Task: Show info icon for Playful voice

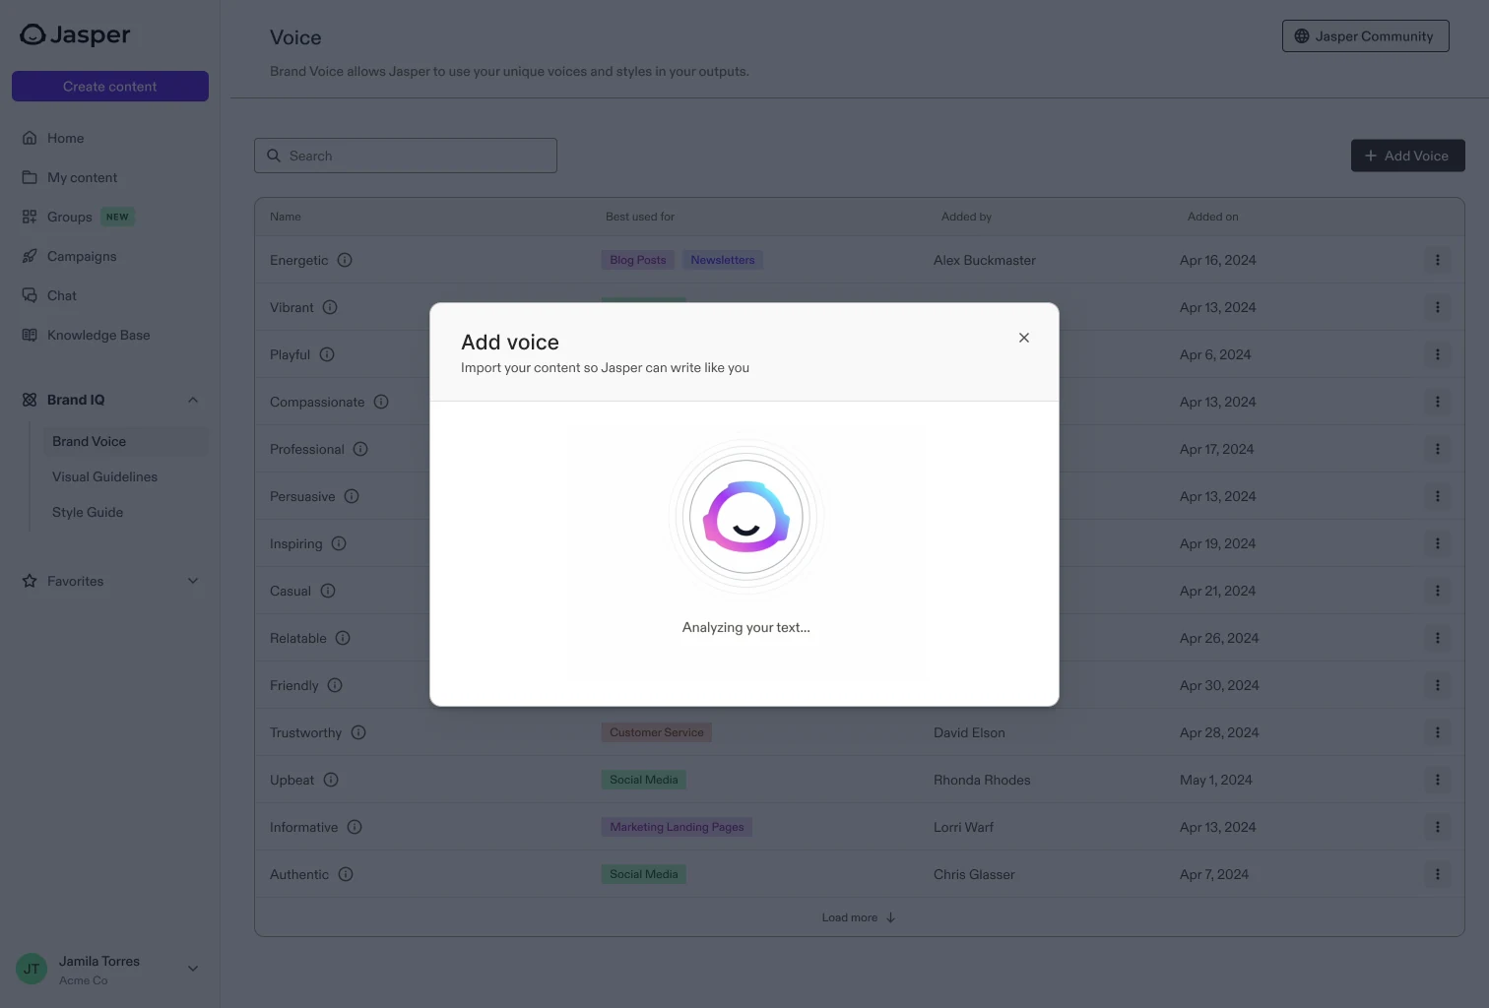Action: point(327,354)
